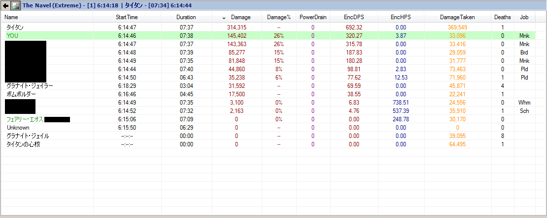
Task: Sort by StartTime column header
Action: tap(127, 17)
